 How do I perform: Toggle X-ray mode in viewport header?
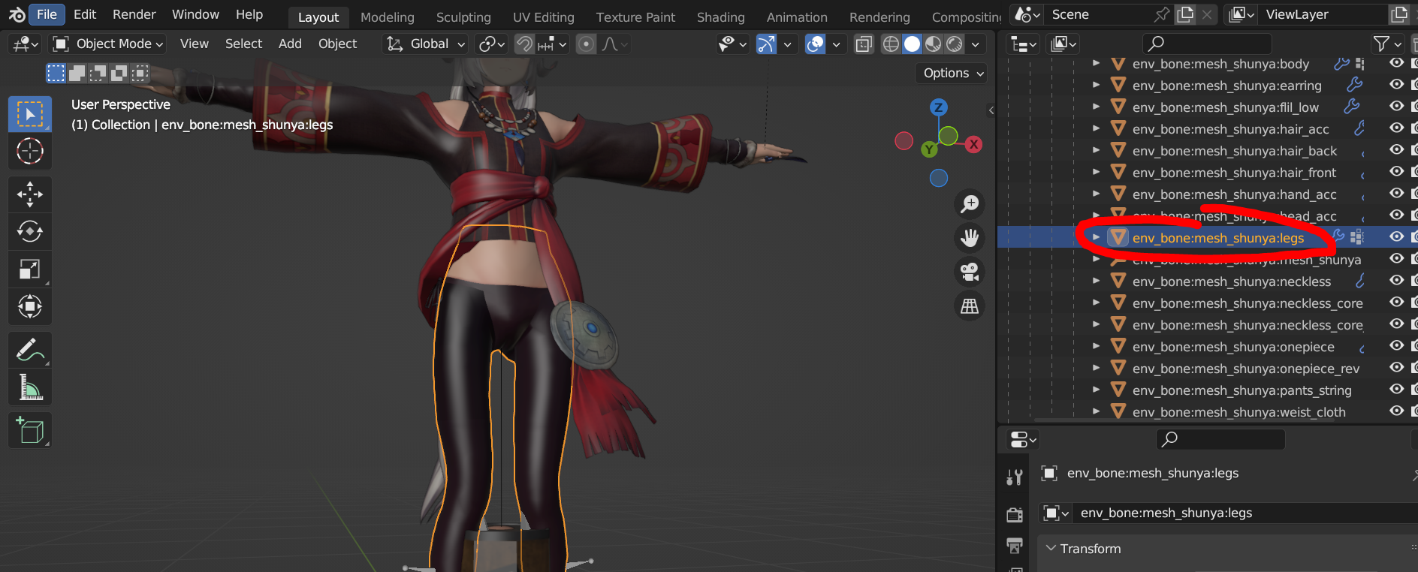(x=864, y=44)
